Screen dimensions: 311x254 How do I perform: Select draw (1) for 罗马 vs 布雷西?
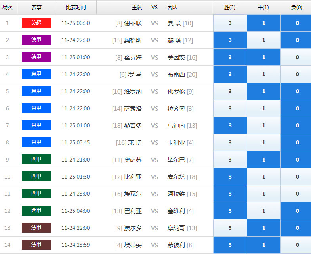pyautogui.click(x=264, y=74)
